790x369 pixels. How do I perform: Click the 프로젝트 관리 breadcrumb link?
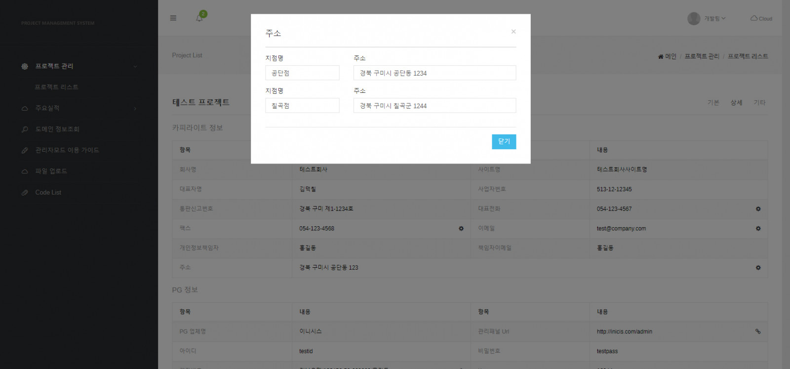(702, 56)
